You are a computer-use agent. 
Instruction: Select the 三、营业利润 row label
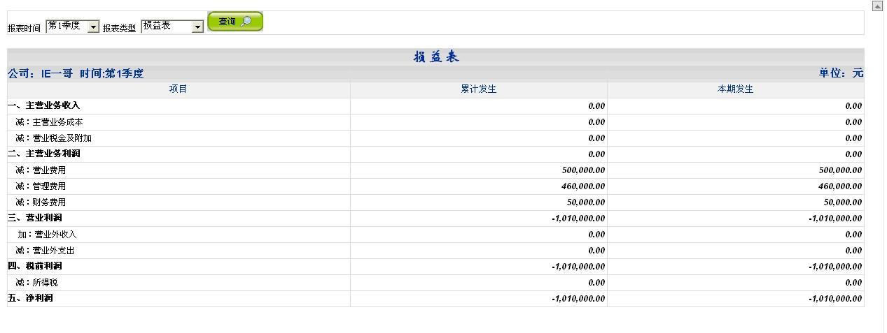(35, 218)
